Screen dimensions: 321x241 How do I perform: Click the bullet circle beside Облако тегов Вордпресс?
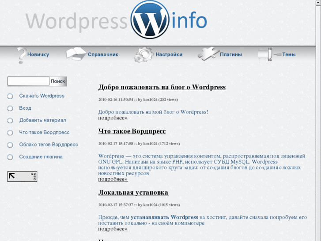point(10,145)
